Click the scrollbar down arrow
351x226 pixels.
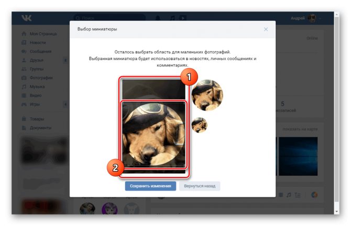336,211
